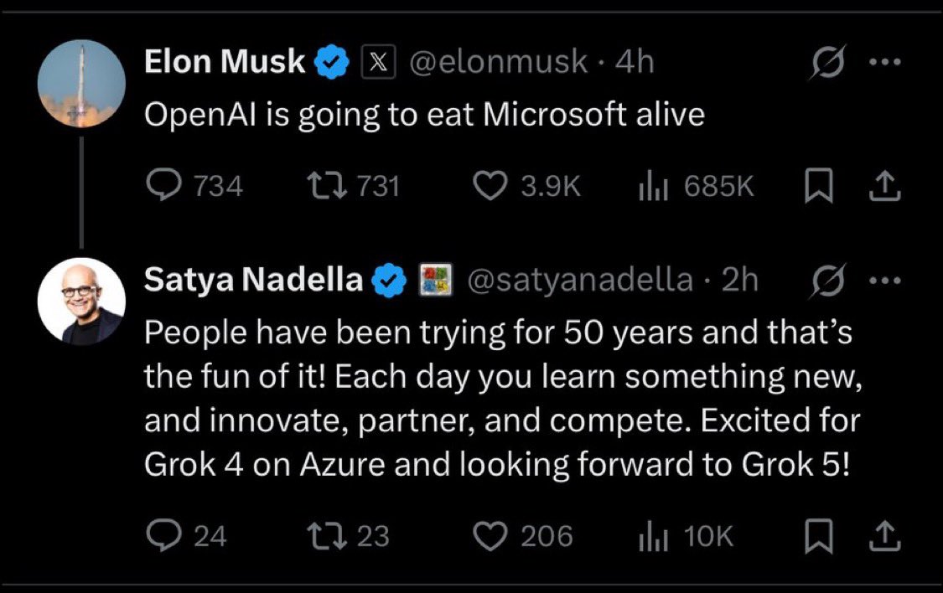Open Satya Nadella's profile picture
Viewport: 943px width, 593px height.
82,302
